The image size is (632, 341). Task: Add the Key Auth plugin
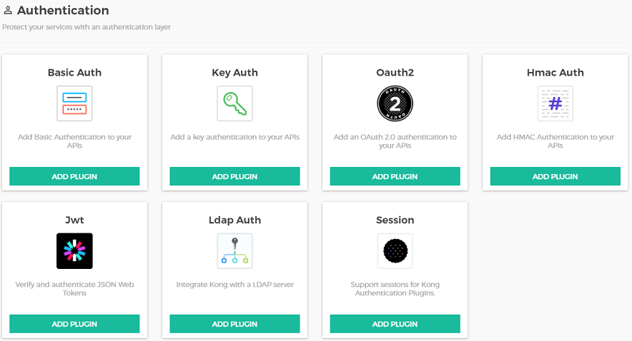pos(234,176)
